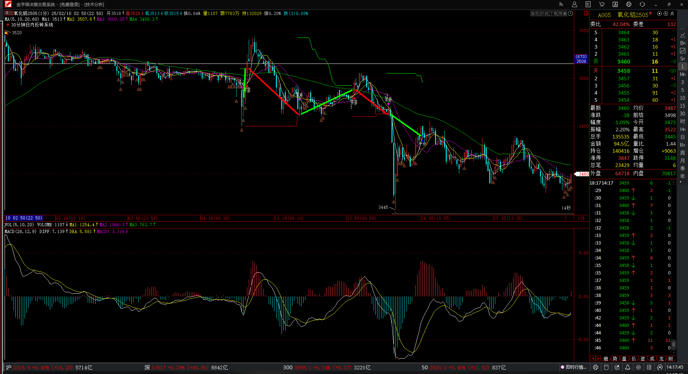Click the 13:19(09:19) time axis label
The width and height of the screenshot is (688, 374).
[289, 218]
